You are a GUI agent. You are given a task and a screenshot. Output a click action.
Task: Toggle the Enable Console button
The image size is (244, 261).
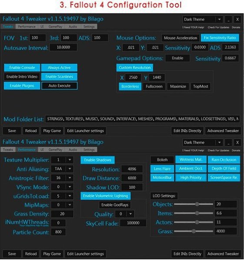click(x=22, y=67)
